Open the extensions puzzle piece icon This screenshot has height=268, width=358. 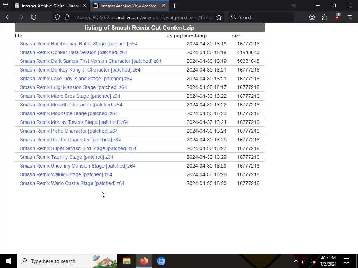[324, 17]
